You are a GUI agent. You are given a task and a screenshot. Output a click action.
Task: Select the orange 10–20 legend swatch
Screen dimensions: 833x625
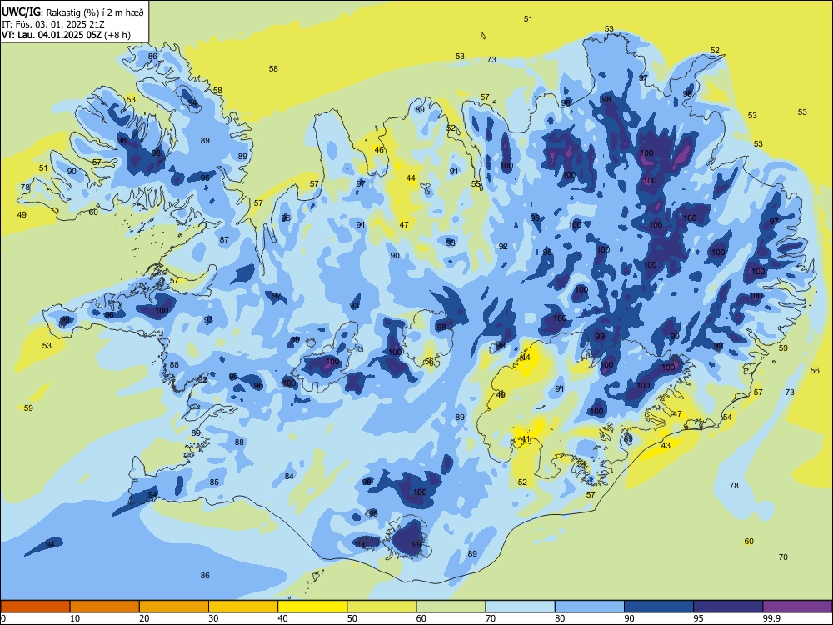click(x=105, y=607)
